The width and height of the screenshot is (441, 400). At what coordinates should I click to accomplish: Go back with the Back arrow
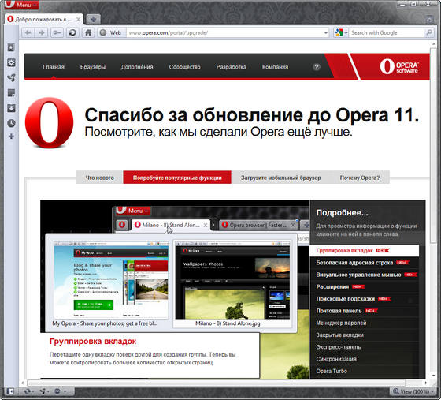click(28, 32)
